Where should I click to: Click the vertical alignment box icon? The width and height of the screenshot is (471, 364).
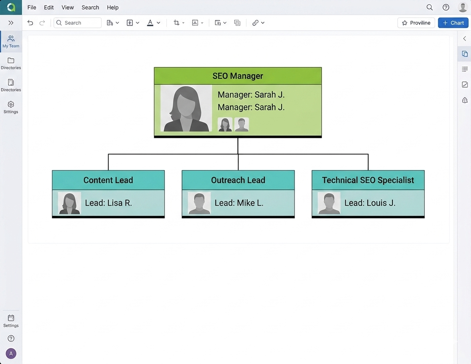pos(130,23)
